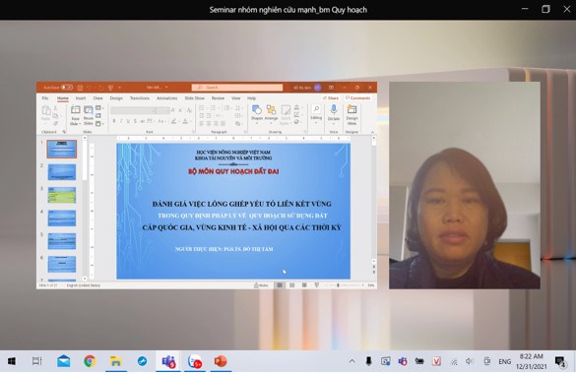Click the PowerPoint search box
The height and width of the screenshot is (374, 576).
pos(237,88)
